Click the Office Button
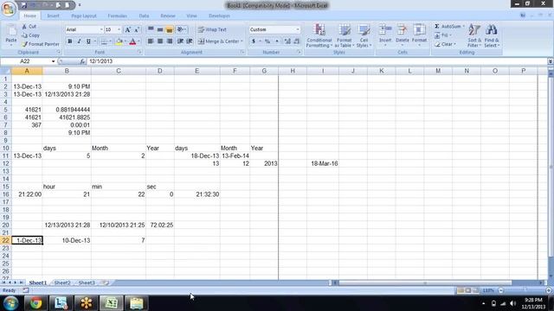This screenshot has height=311, width=554. tap(9, 9)
